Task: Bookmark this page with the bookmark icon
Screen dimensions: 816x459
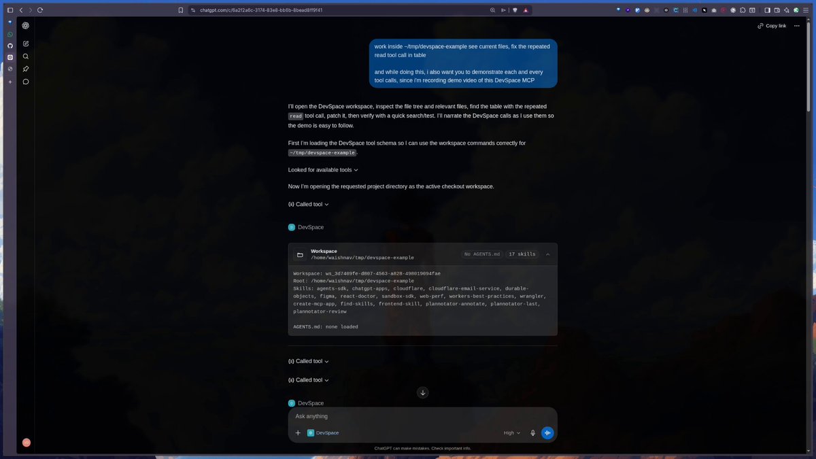Action: (180, 10)
